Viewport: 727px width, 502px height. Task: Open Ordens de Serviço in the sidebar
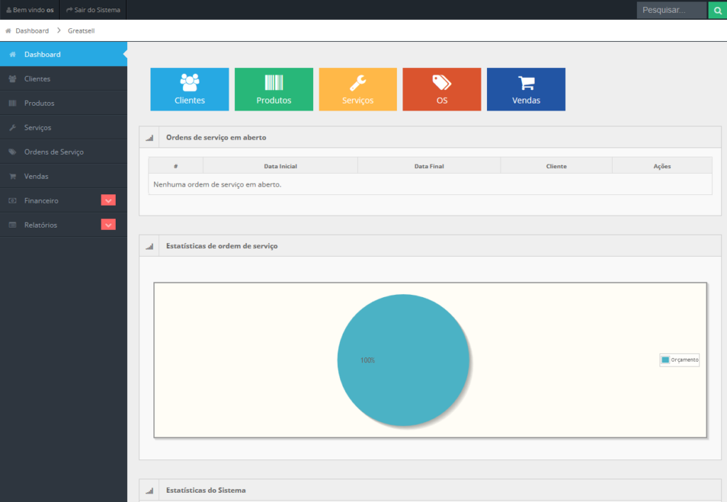click(x=53, y=152)
